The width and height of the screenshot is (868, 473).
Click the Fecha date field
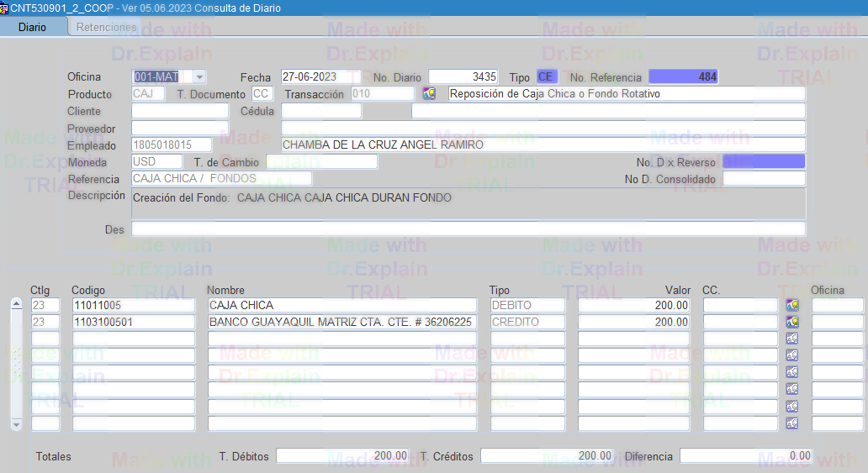tap(320, 76)
